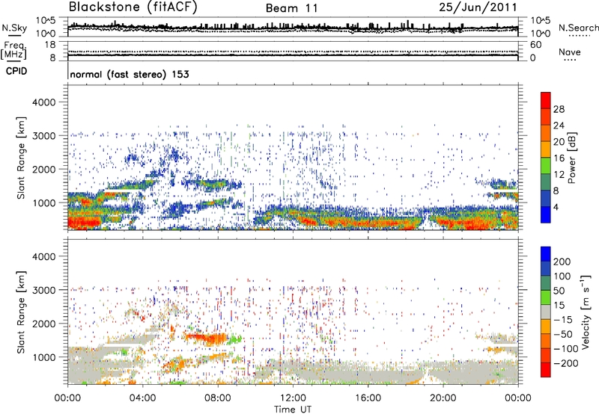Click the 'CPID' row label
Screen dimensions: 599x414
pyautogui.click(x=16, y=71)
